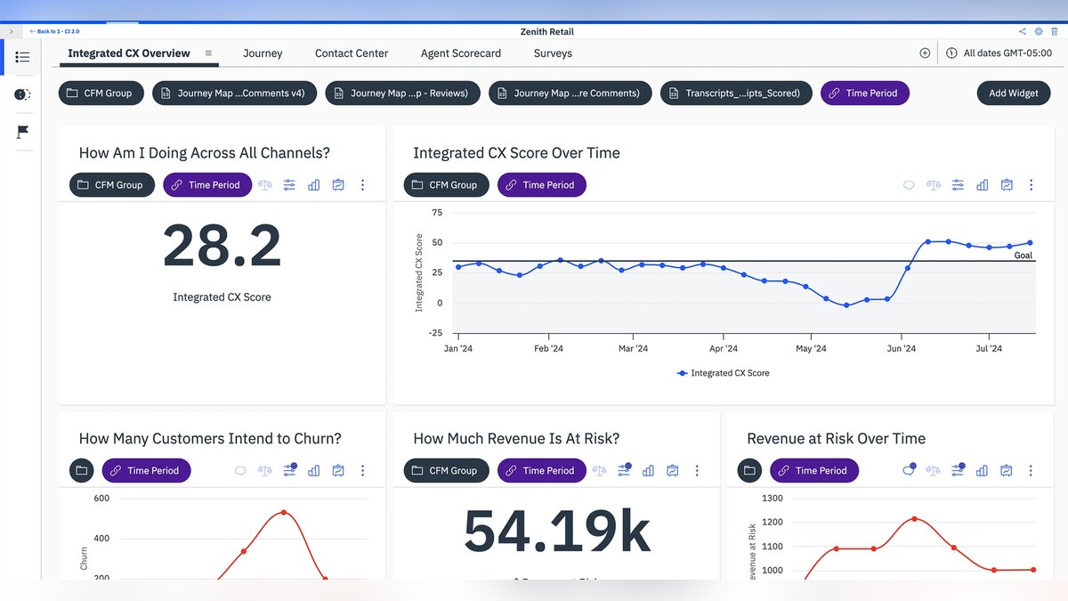Open kebab menu of CX Score Over Time widget

[1031, 185]
